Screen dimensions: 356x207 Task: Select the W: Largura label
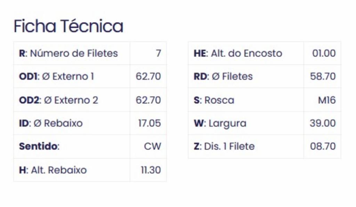pos(220,123)
